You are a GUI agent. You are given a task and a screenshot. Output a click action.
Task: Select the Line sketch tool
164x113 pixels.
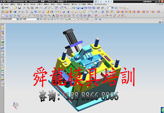click(30, 16)
